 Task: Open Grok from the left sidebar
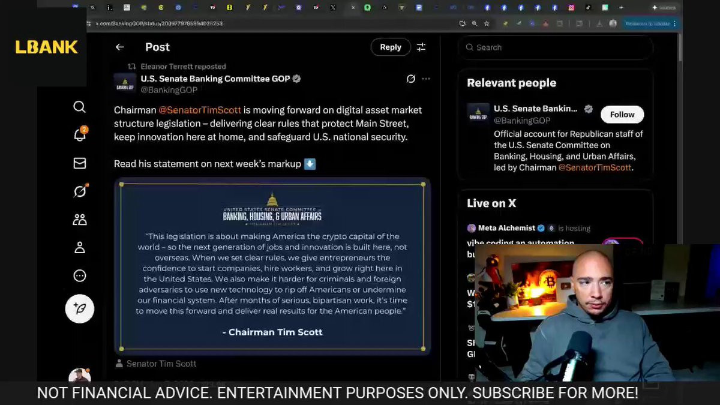tap(80, 191)
